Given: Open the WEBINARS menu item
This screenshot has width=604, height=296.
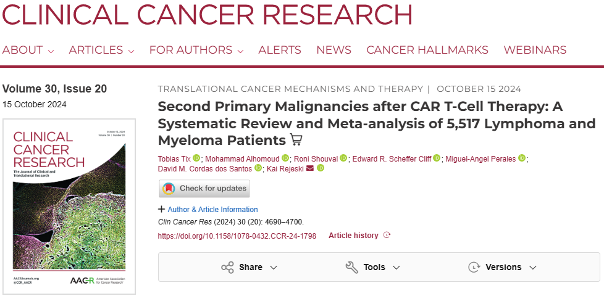Looking at the screenshot, I should [535, 51].
